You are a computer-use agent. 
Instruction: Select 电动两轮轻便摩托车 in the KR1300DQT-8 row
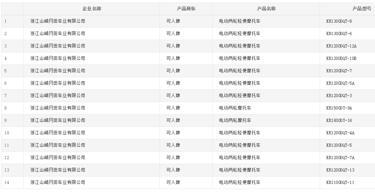[240, 21]
